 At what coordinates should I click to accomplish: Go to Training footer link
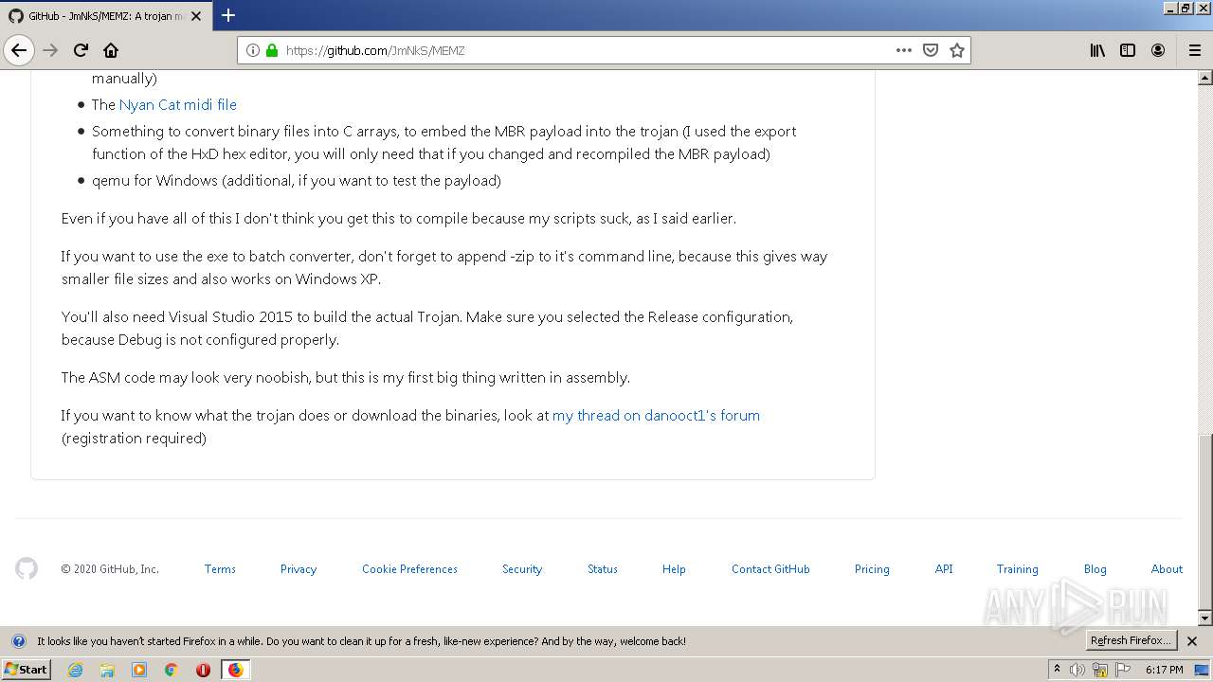click(x=1018, y=568)
